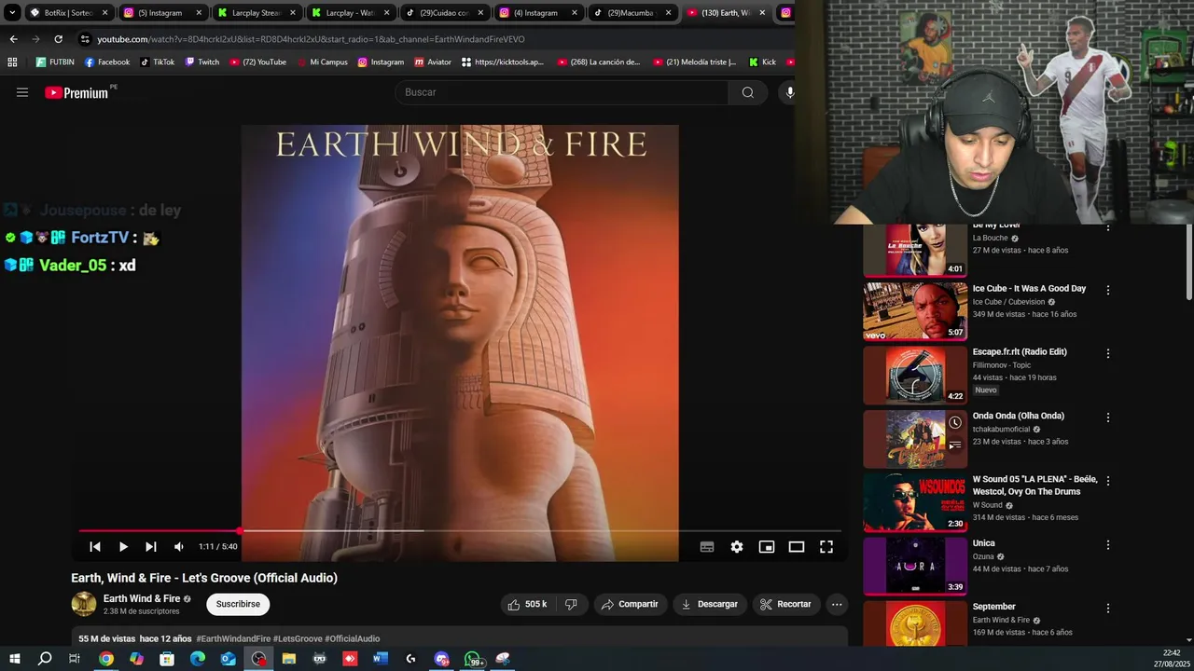Viewport: 1194px width, 671px height.
Task: Open Google Chrome from the taskbar
Action: click(x=106, y=659)
